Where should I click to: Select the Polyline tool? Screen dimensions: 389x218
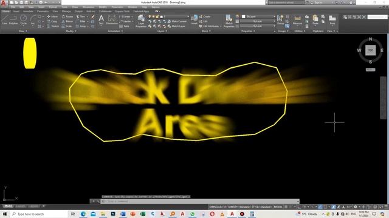[13, 19]
